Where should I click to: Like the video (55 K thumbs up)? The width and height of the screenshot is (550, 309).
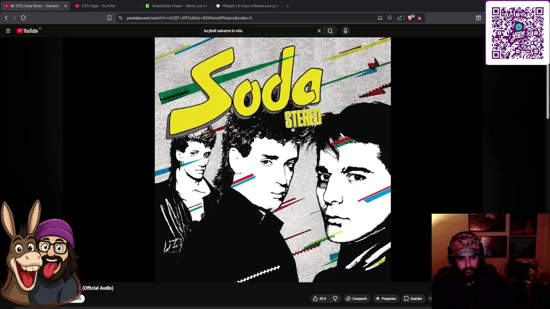(x=319, y=299)
